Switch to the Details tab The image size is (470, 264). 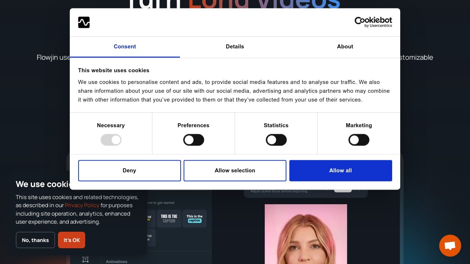tap(235, 47)
